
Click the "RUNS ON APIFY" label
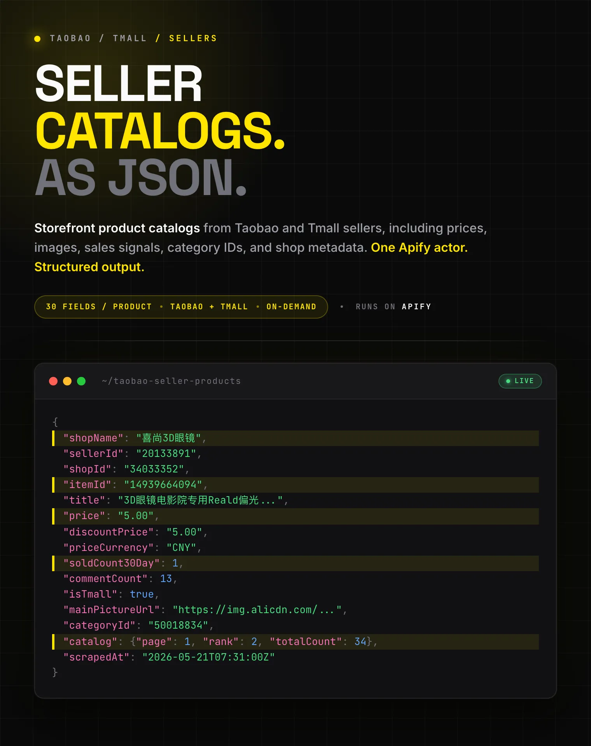click(x=393, y=307)
